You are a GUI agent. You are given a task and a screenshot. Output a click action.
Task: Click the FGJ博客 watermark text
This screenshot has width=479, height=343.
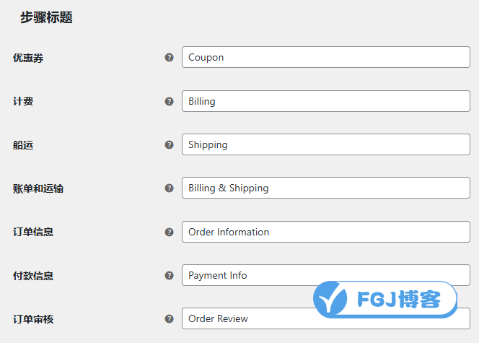coord(399,299)
